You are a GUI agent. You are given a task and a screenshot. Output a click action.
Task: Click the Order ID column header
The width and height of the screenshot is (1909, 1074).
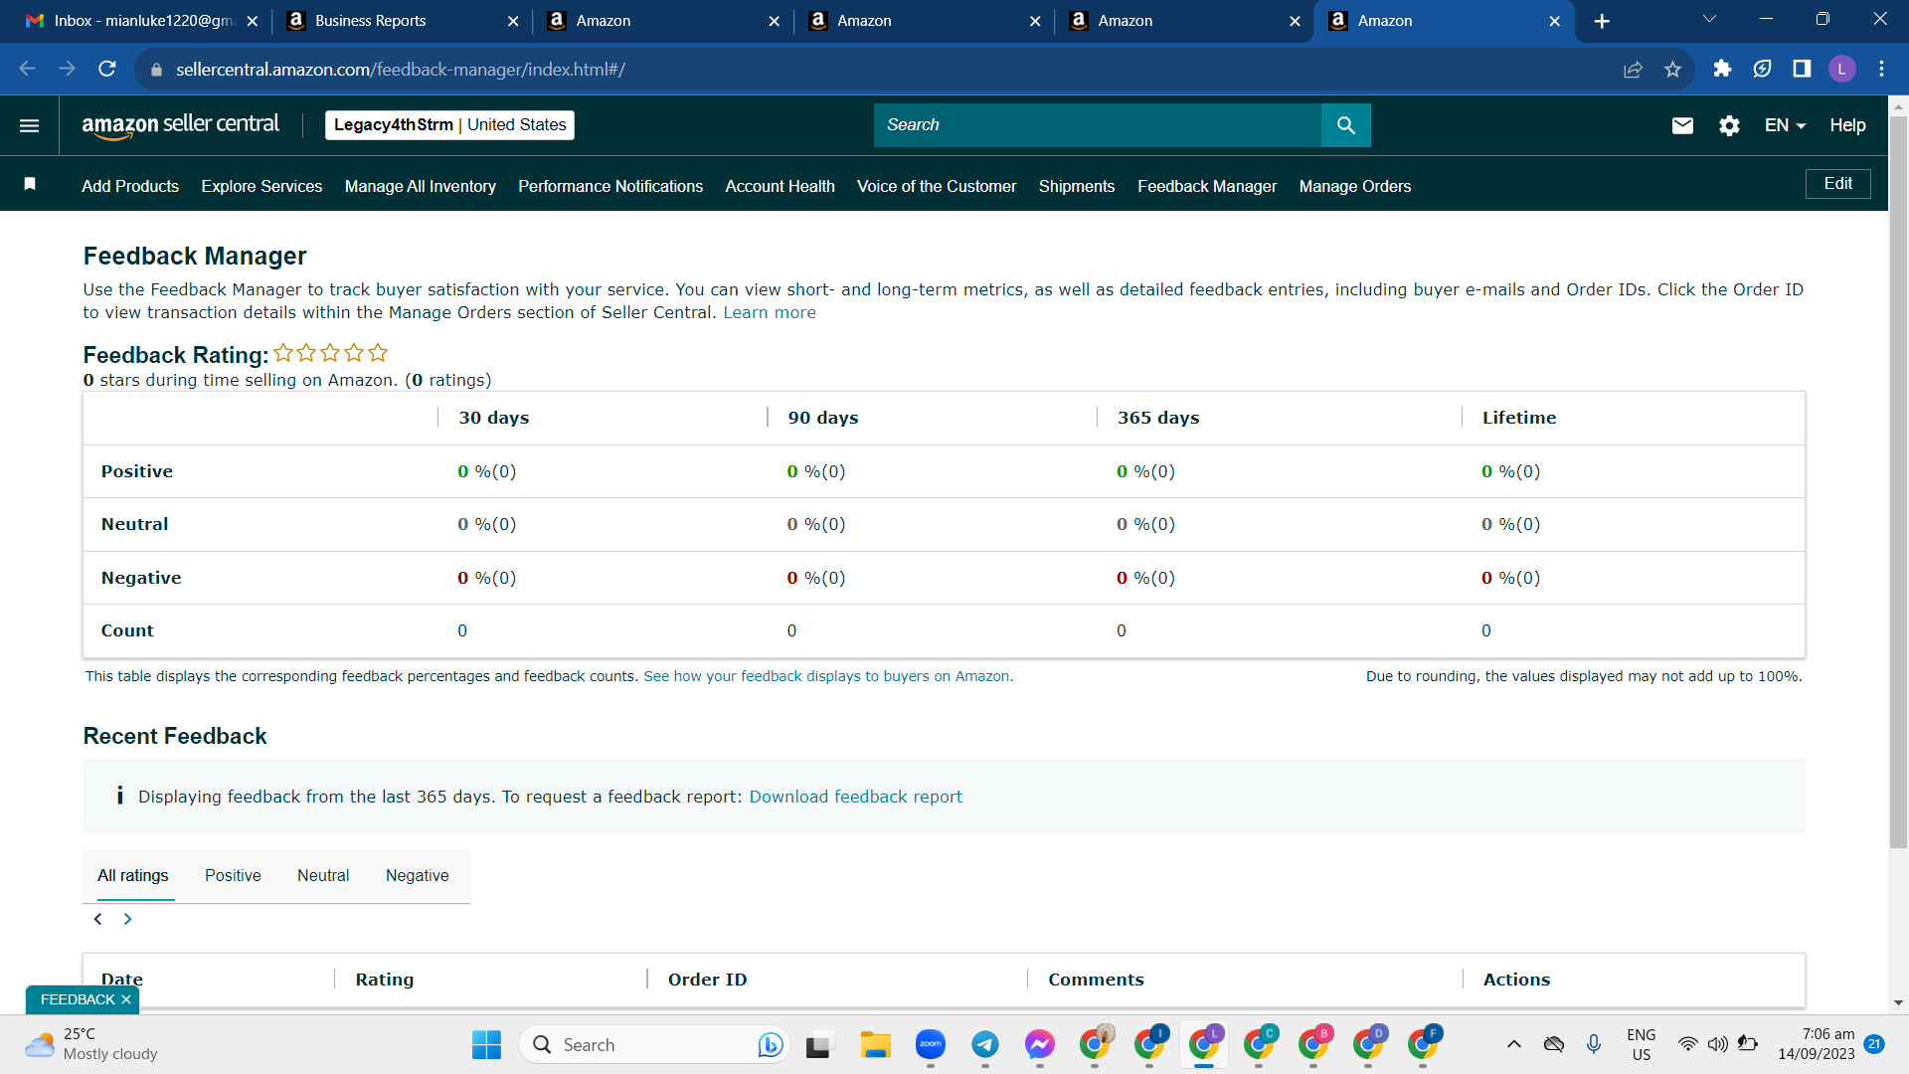707,980
